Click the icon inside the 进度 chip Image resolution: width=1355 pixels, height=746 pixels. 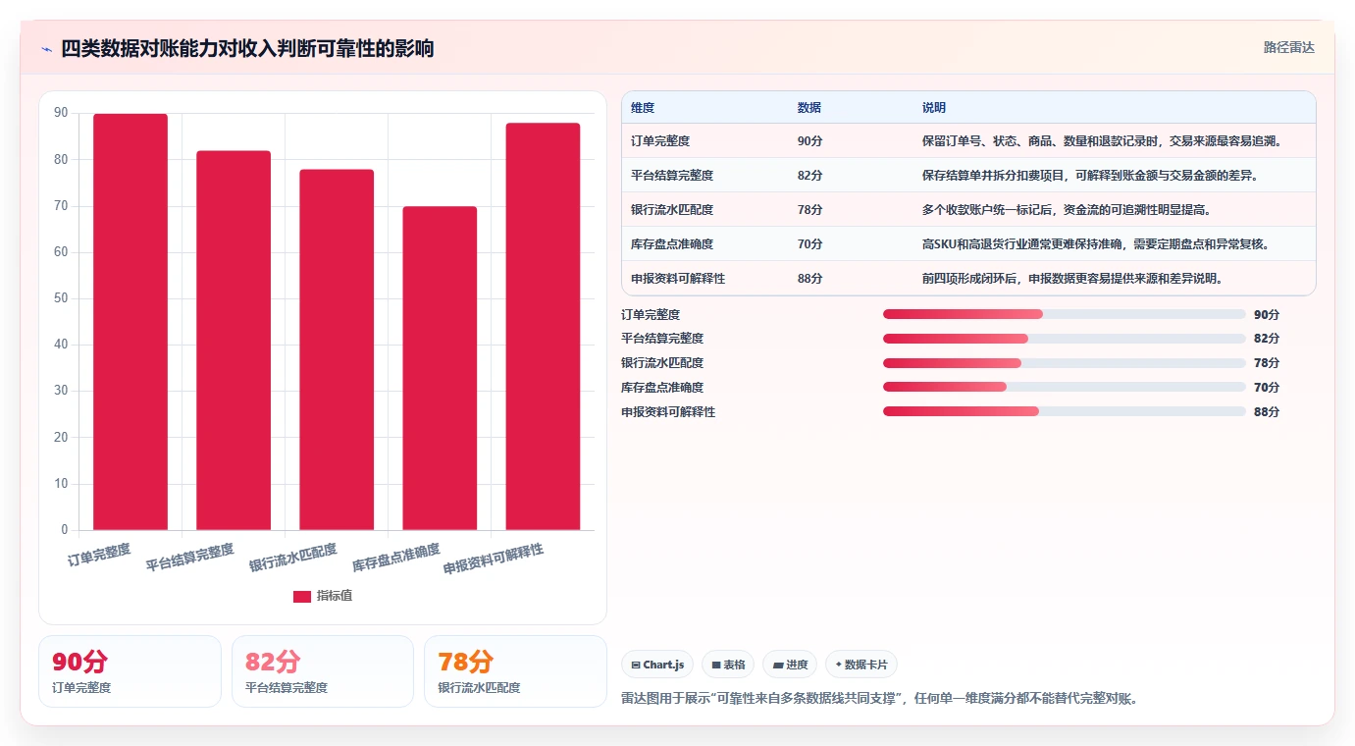(x=778, y=665)
